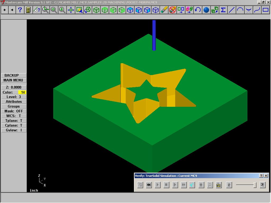Click the yellow color 14 swatch
This screenshot has width=271, height=203.
[22, 92]
